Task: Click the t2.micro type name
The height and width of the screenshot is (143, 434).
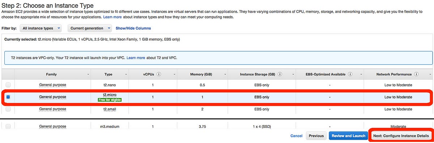Action: [x=109, y=95]
